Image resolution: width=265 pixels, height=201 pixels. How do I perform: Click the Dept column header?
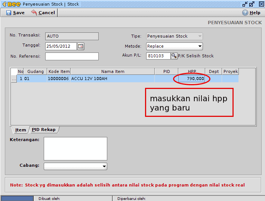tap(213, 71)
